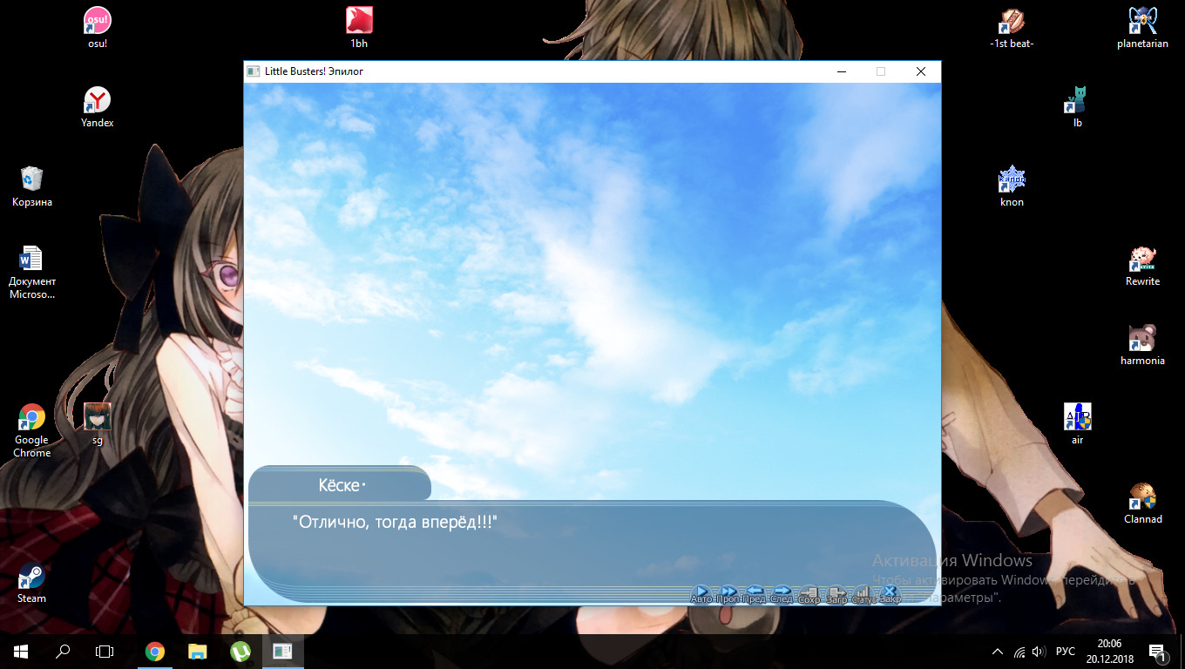The width and height of the screenshot is (1185, 669).
Task: Select the osu! desktop shortcut
Action: tap(98, 26)
